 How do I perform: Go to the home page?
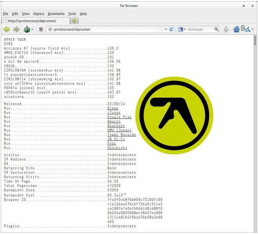[x=236, y=29]
